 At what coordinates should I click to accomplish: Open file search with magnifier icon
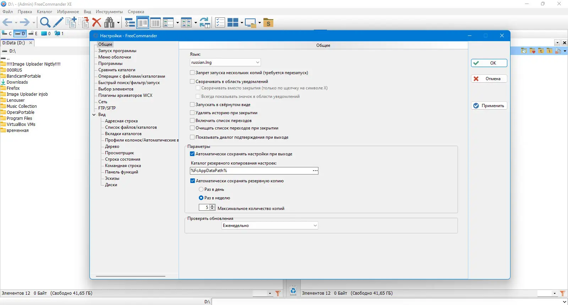(x=45, y=23)
